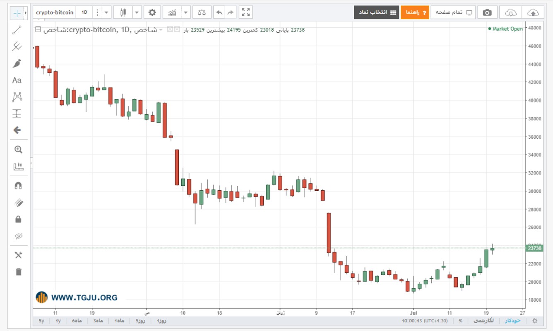Toggle magnet mode

click(x=18, y=186)
